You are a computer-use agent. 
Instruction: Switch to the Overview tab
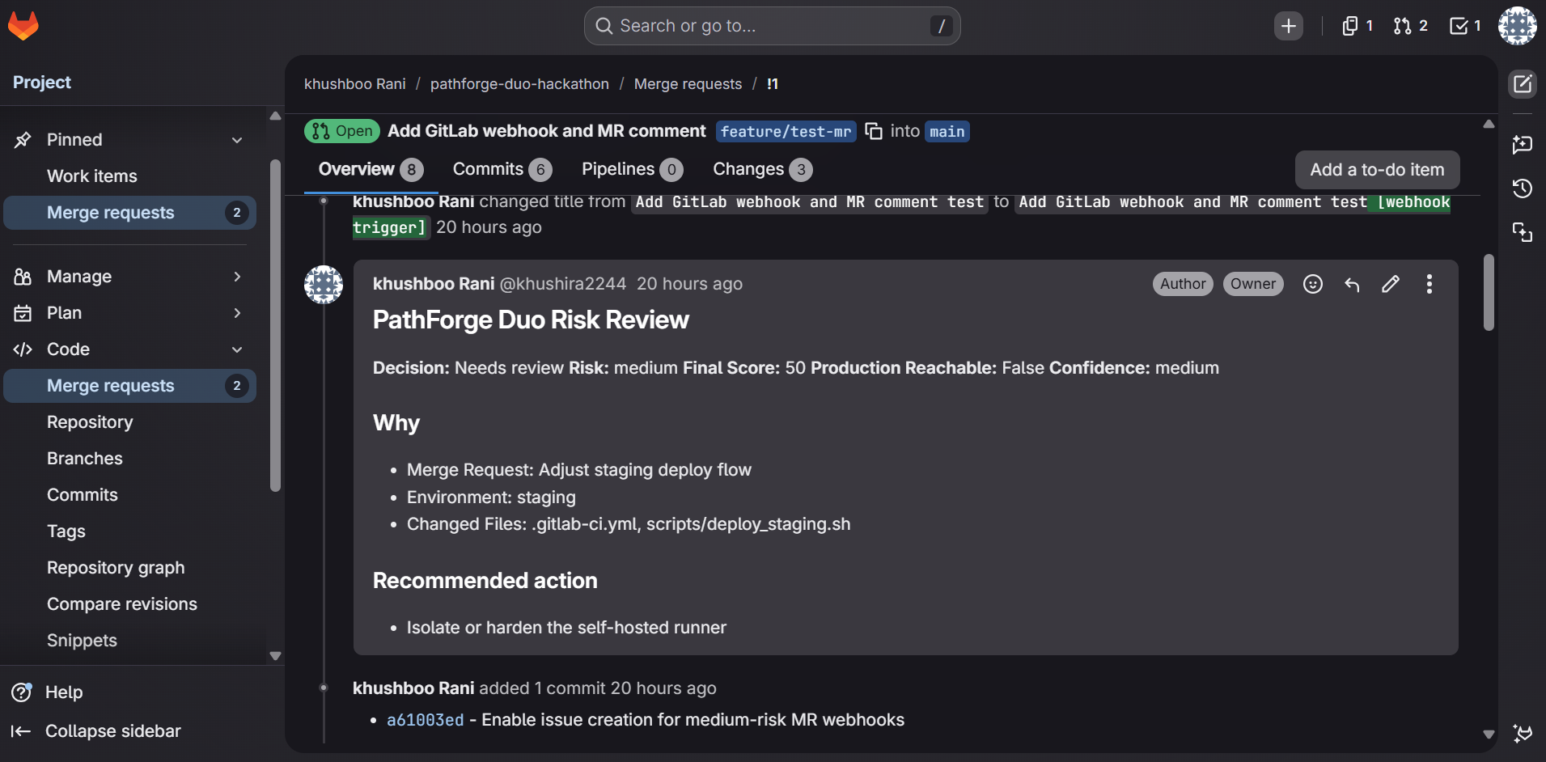pyautogui.click(x=371, y=169)
